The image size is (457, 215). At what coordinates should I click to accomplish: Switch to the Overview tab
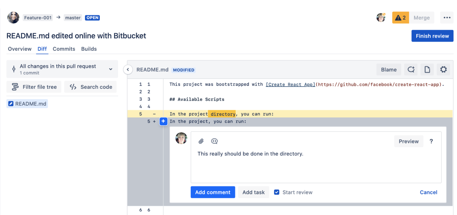pyautogui.click(x=20, y=49)
